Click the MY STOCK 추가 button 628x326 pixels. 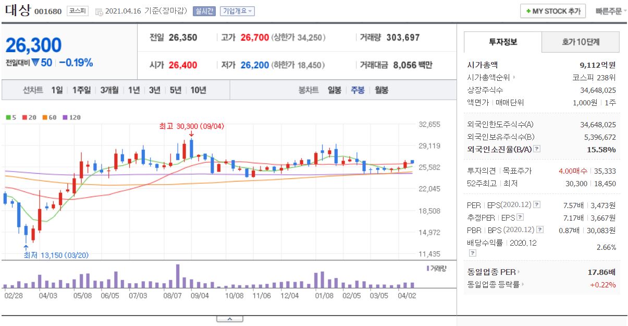click(553, 11)
